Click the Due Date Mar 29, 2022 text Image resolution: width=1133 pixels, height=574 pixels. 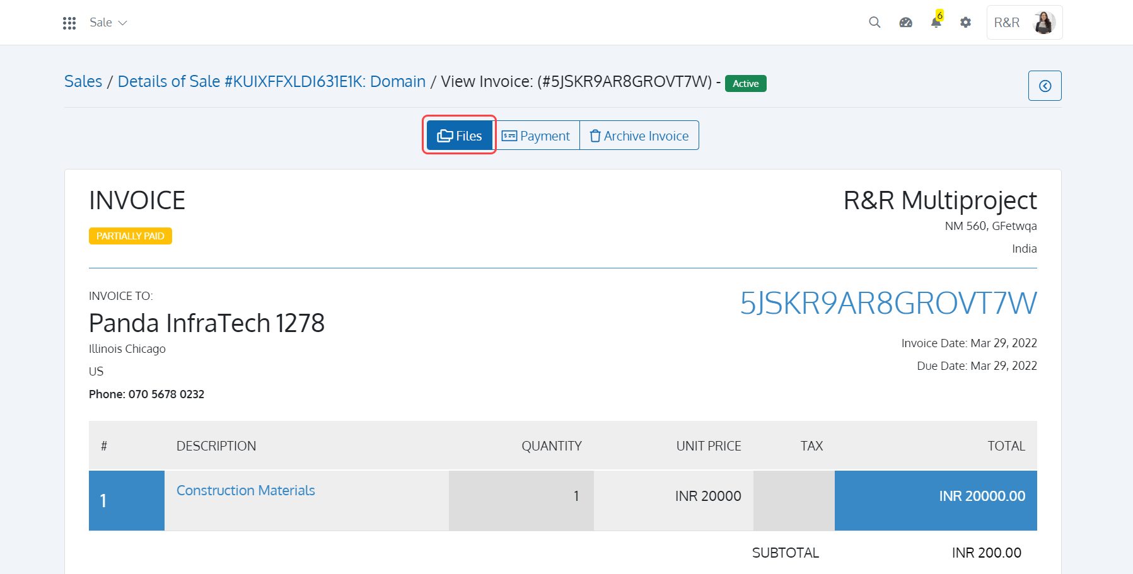pyautogui.click(x=977, y=365)
